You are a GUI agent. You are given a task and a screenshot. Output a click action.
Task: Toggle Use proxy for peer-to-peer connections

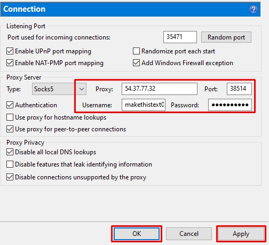10,129
